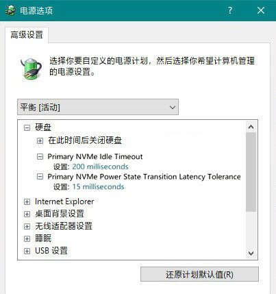The height and width of the screenshot is (294, 276).
Task: Expand the 睡眠 node
Action: tap(27, 238)
